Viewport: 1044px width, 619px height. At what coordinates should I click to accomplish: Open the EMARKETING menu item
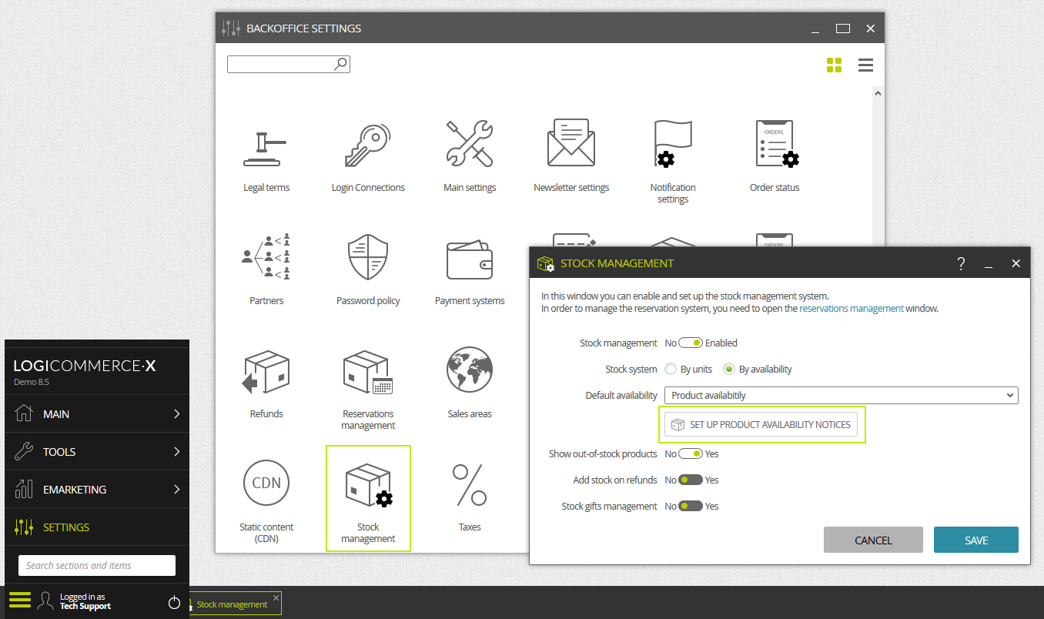click(x=97, y=490)
